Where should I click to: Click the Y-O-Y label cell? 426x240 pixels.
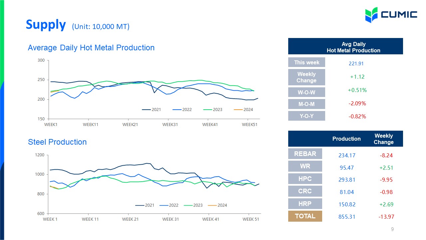point(307,116)
